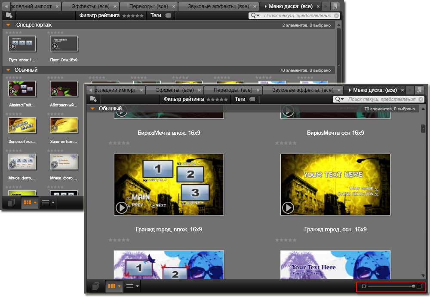Click Теги button in back window
This screenshot has height=297, width=430.
coord(160,15)
